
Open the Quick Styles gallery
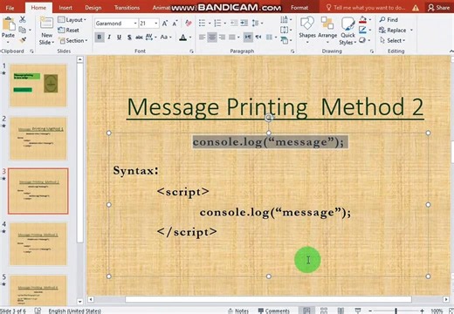click(347, 24)
